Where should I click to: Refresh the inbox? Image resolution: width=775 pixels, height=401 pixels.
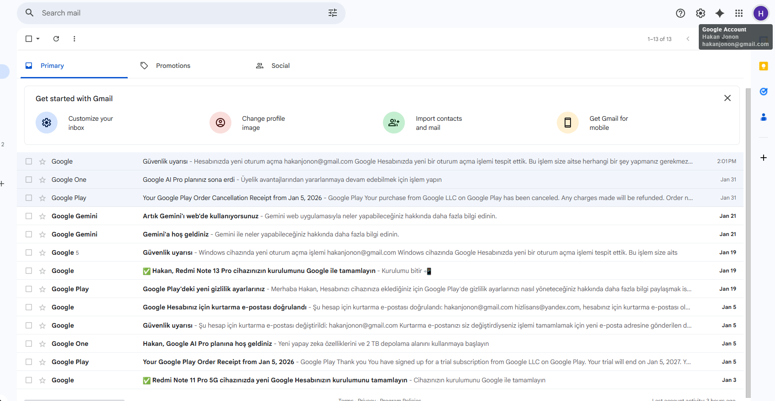pos(56,39)
